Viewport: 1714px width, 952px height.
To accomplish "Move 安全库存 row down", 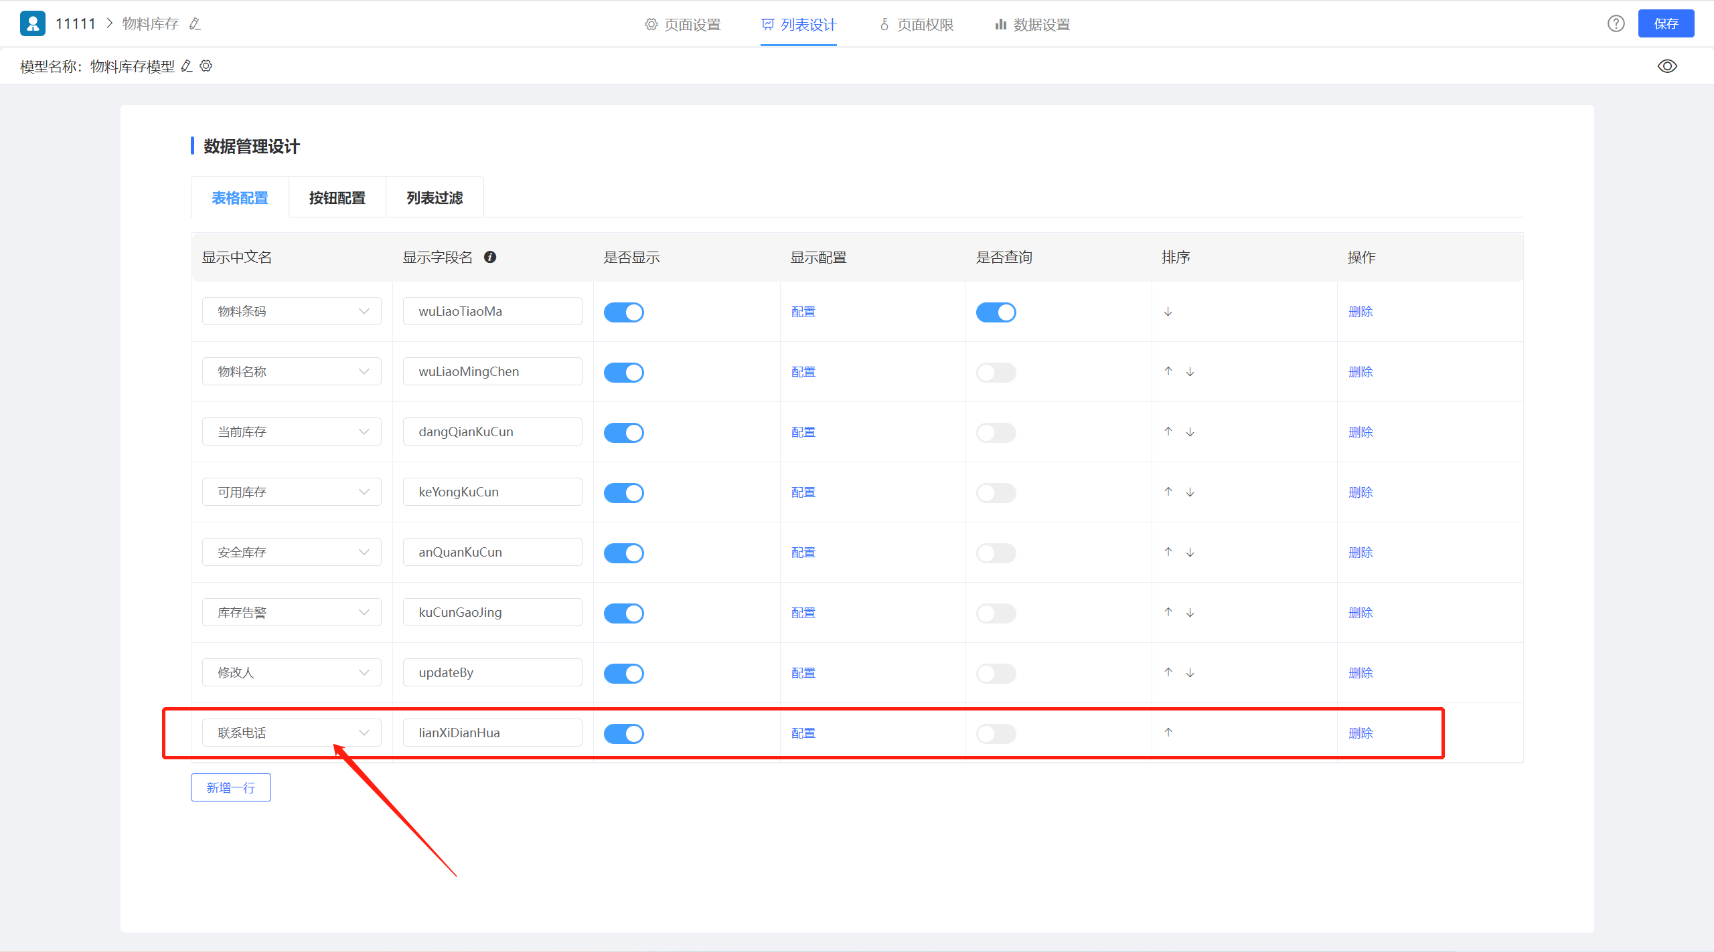I will (1190, 553).
